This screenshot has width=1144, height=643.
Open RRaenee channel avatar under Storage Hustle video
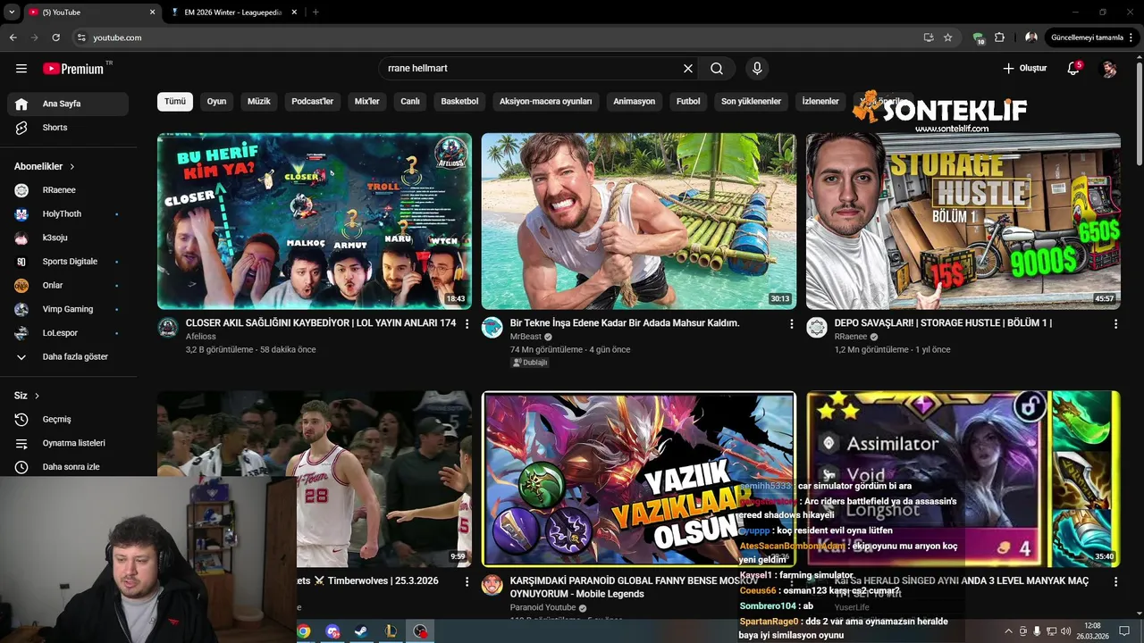[817, 328]
